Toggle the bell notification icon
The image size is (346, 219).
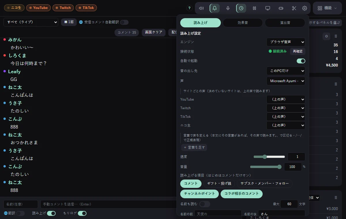pyautogui.click(x=215, y=8)
